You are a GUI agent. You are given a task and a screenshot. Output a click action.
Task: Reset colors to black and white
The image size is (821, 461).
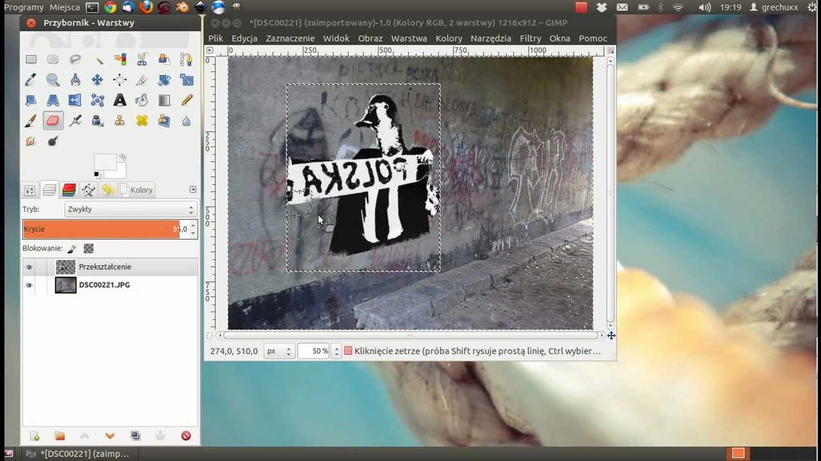click(97, 175)
